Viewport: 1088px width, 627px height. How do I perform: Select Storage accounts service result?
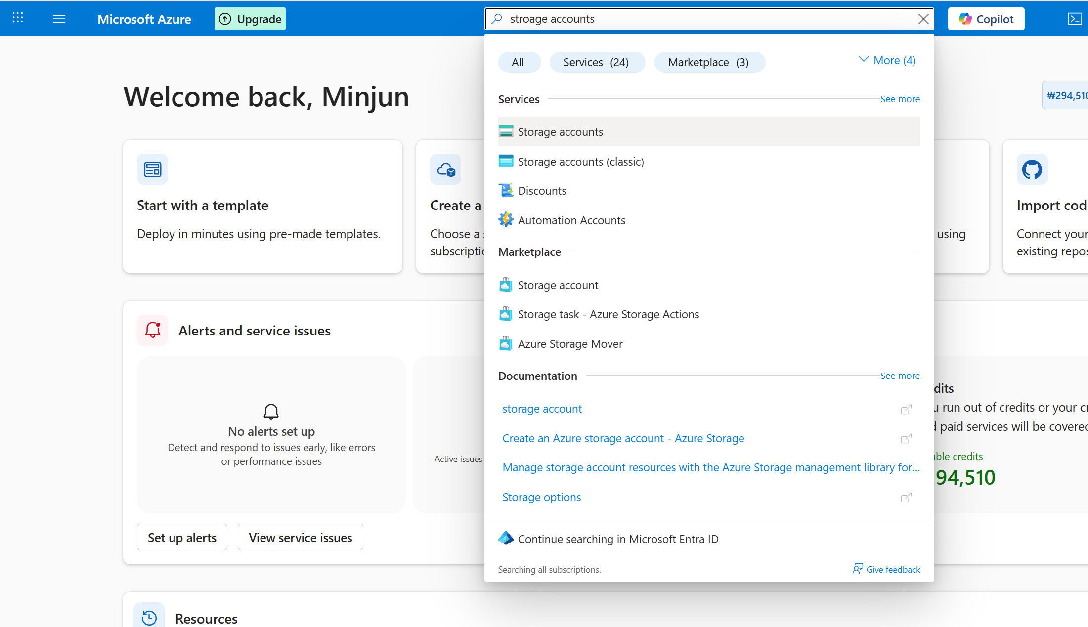tap(561, 132)
